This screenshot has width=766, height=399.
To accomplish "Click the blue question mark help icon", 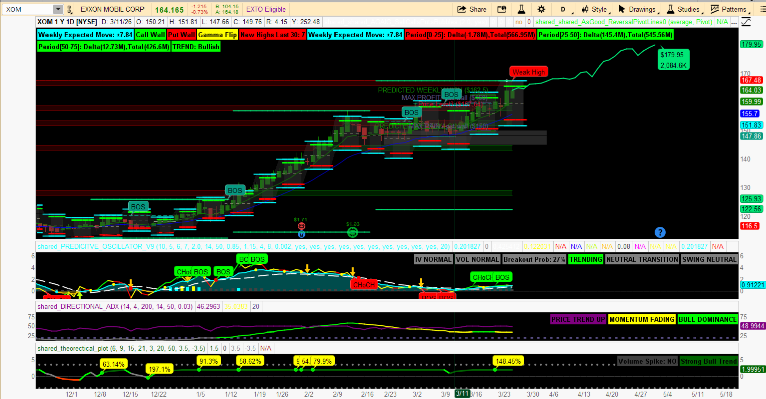I will tap(660, 232).
